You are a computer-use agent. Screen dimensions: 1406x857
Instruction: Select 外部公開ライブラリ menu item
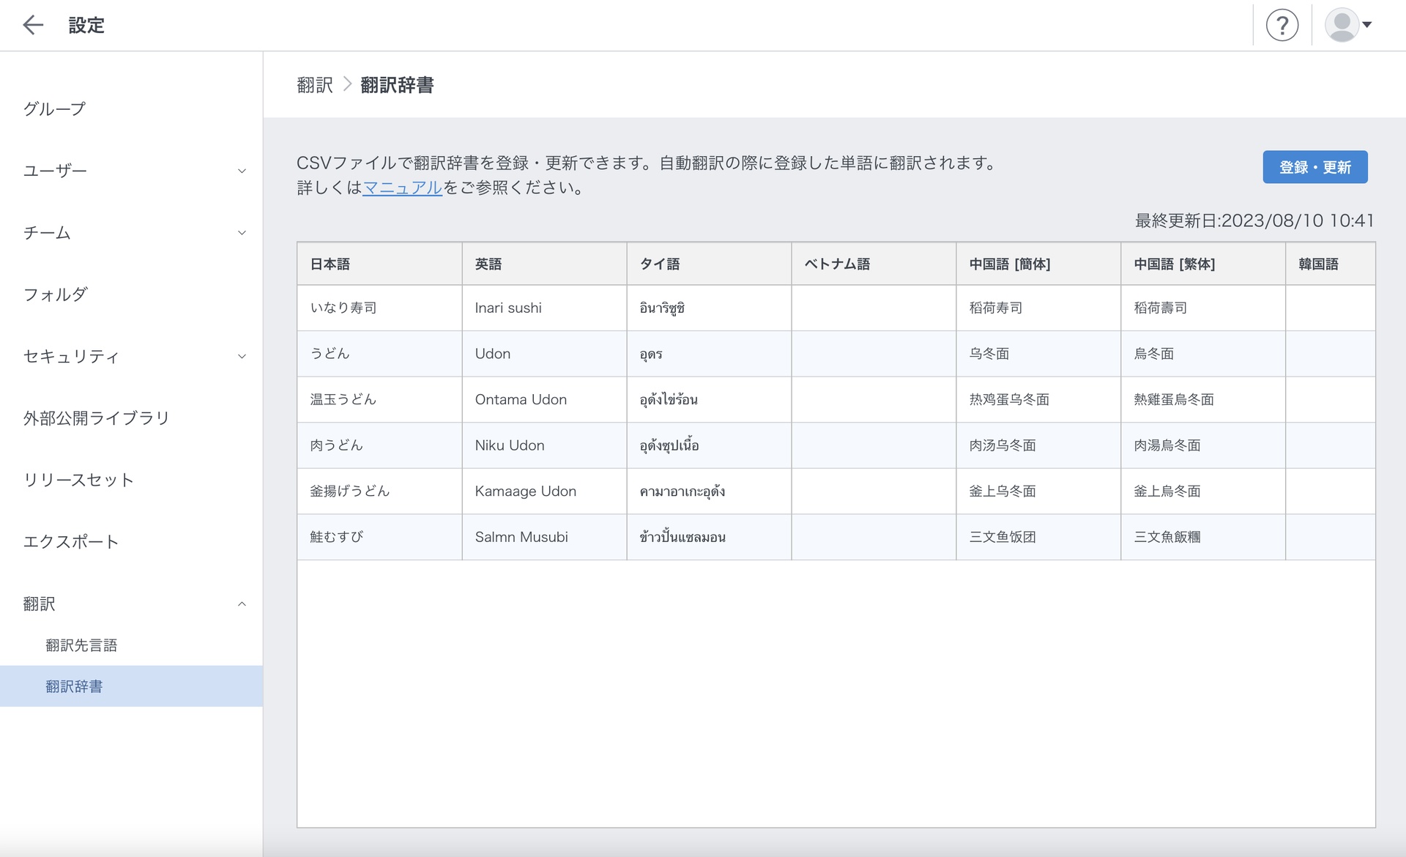coord(96,418)
